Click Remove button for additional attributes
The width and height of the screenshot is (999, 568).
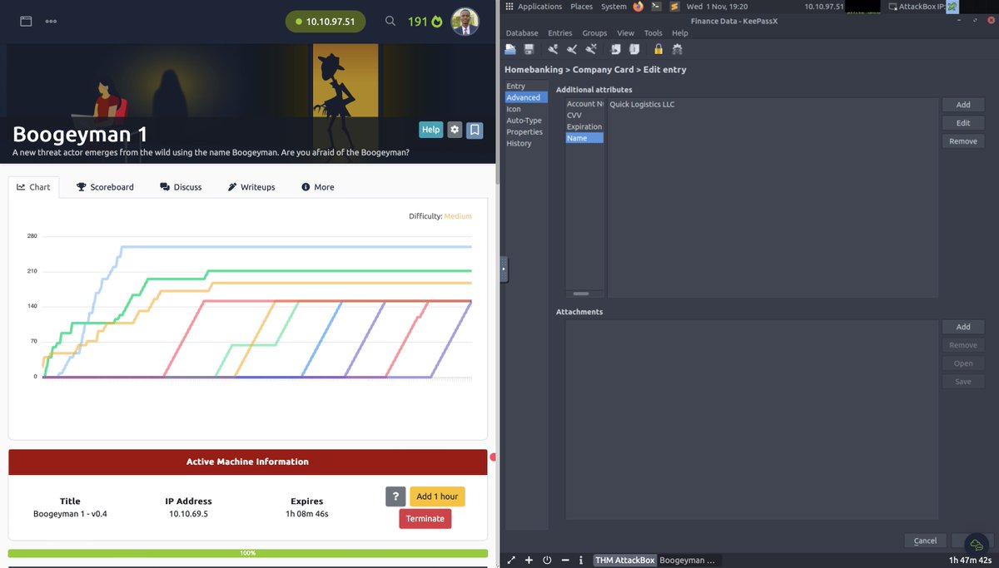(x=963, y=141)
